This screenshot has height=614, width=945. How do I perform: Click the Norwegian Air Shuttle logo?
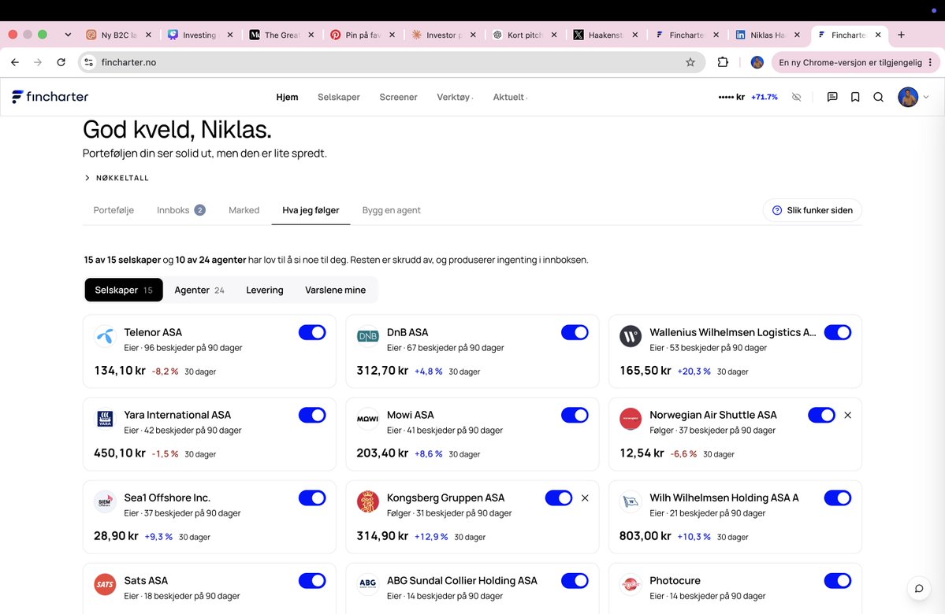(631, 418)
